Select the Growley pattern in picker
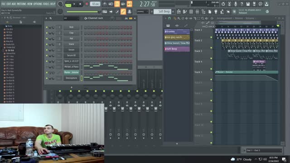 [x=177, y=31]
